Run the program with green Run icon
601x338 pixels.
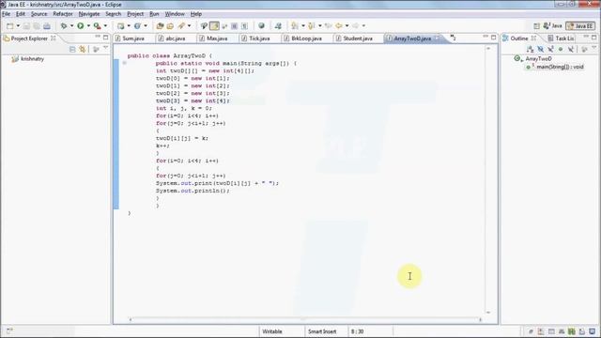click(81, 26)
